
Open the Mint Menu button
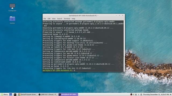pos(5,94)
